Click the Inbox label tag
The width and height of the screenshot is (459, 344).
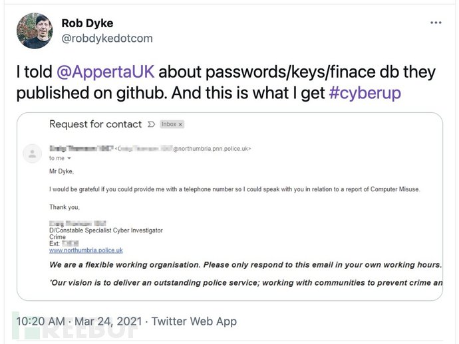coord(168,124)
